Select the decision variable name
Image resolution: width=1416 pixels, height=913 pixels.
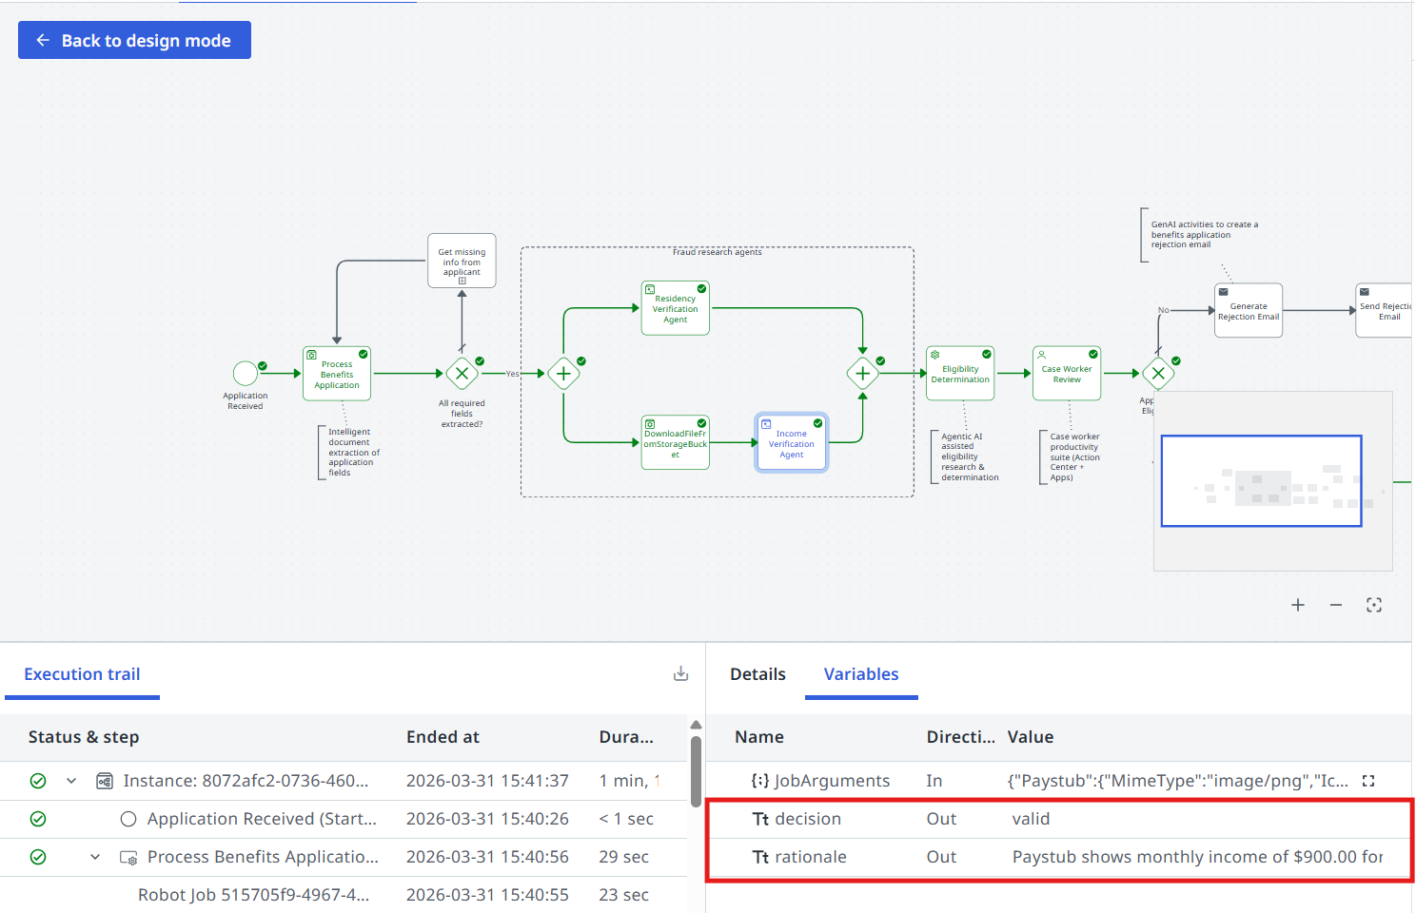tap(808, 819)
